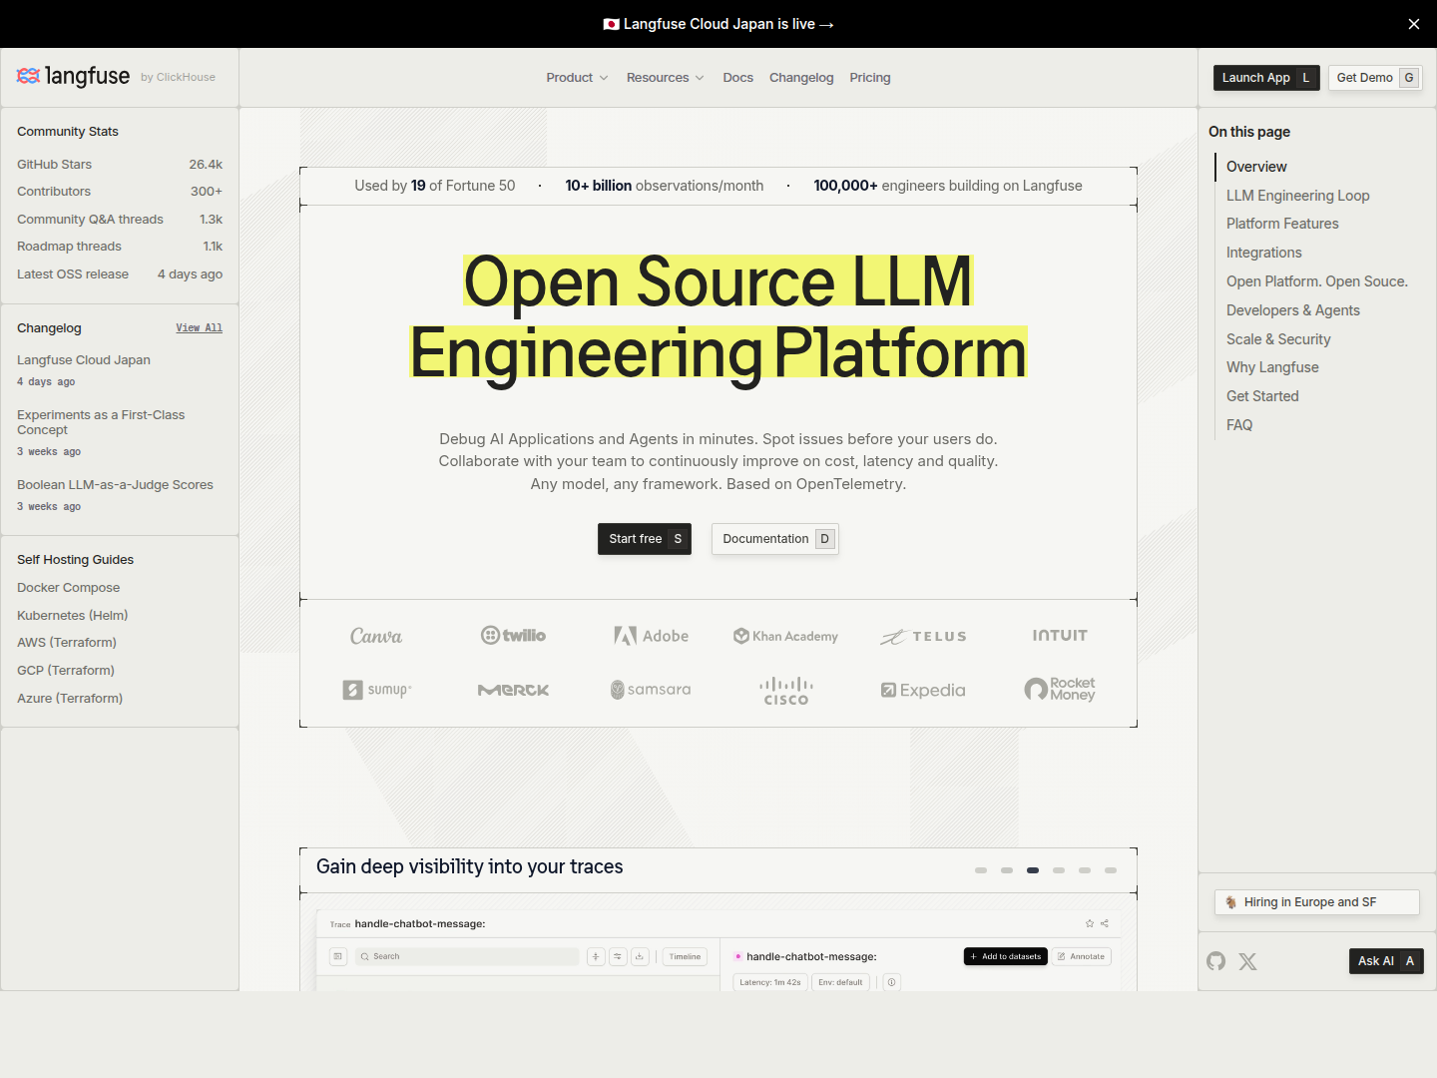Open Docs in the top navigation
The width and height of the screenshot is (1437, 1078).
pyautogui.click(x=738, y=77)
